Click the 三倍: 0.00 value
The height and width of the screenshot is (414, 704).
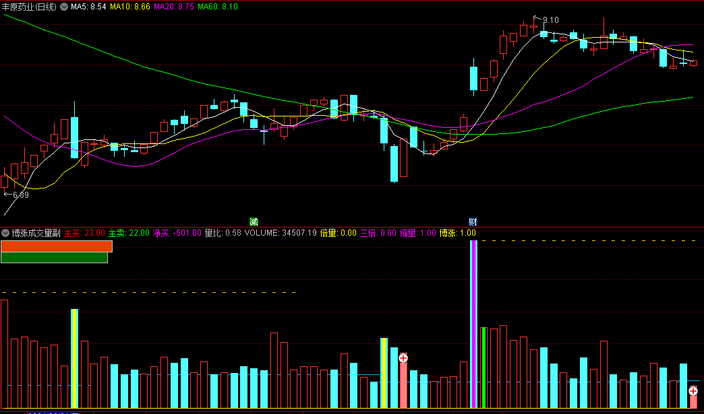[378, 233]
